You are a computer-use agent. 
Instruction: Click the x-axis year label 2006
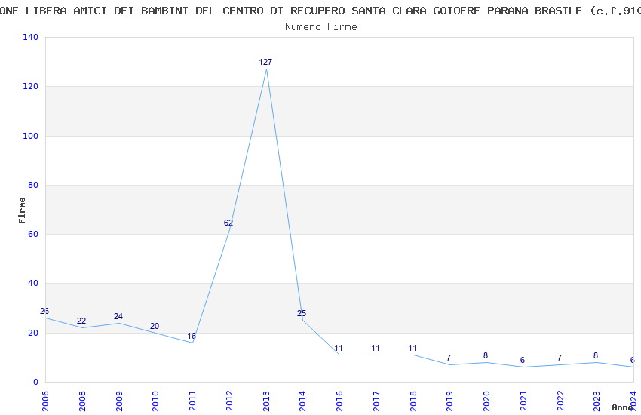45,401
